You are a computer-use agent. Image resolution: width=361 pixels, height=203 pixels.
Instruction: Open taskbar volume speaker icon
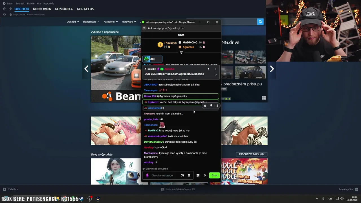pos(342,198)
